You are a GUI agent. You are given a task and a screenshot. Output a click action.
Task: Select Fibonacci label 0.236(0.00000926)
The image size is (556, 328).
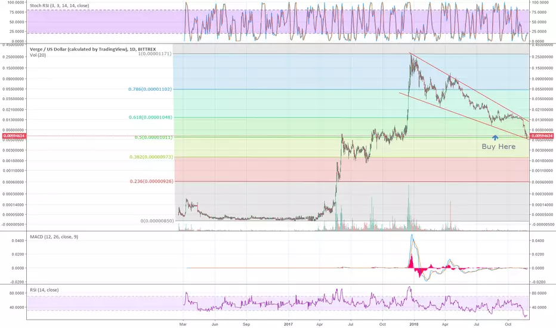(152, 181)
